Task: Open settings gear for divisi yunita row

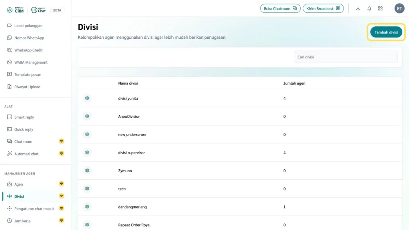Action: (87, 98)
